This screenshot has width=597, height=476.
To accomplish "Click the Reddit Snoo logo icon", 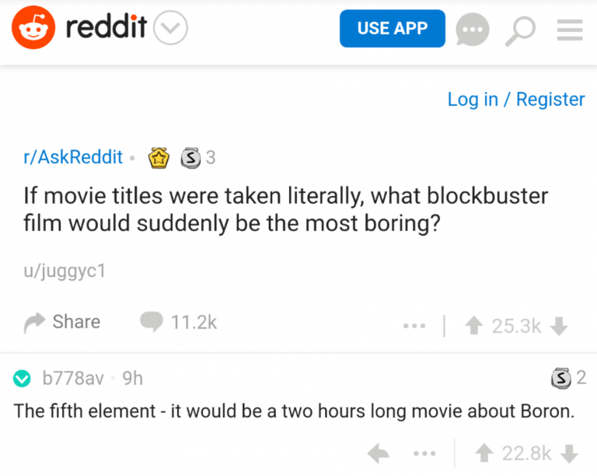I will point(33,30).
